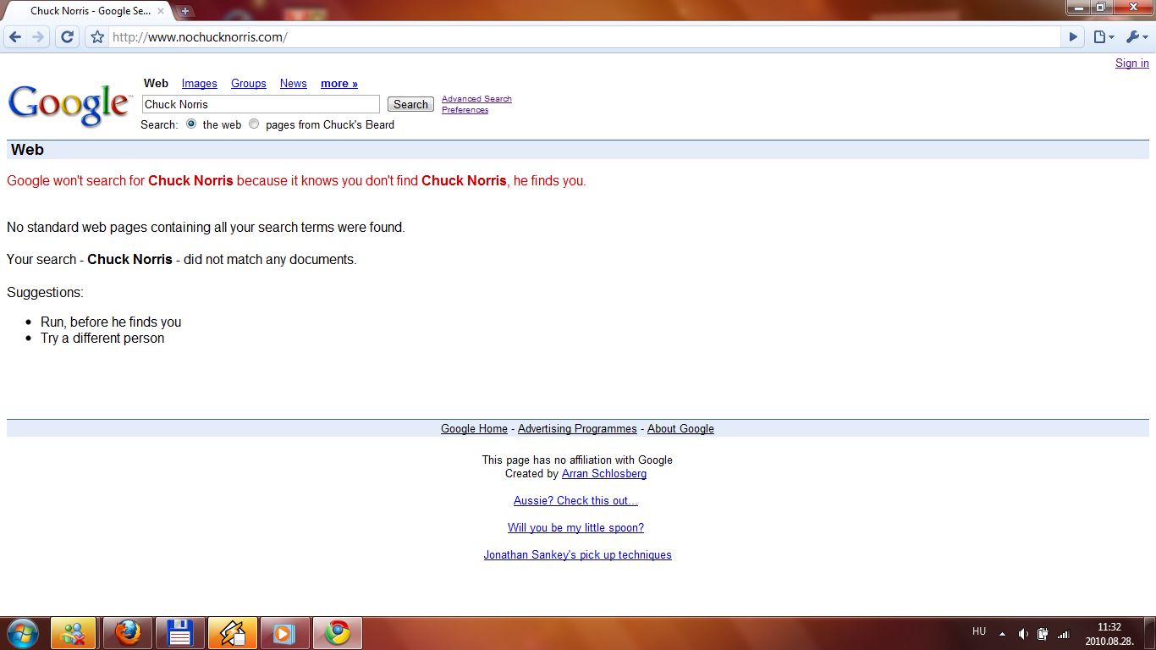Switch to Groups search
This screenshot has height=650, width=1156.
(249, 84)
